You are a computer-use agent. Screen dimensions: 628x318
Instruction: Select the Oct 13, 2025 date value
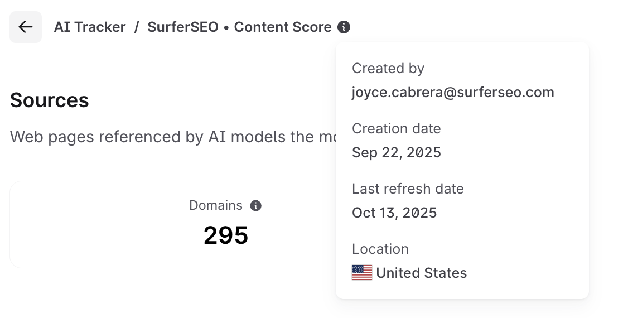pos(394,213)
